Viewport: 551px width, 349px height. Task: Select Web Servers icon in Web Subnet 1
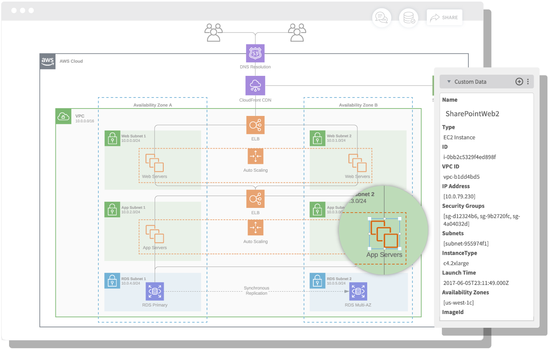point(155,163)
